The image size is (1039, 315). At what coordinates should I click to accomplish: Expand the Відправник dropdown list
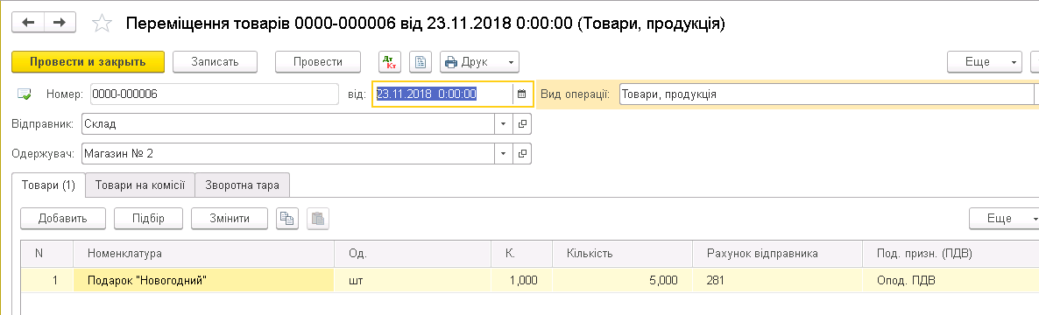click(503, 123)
